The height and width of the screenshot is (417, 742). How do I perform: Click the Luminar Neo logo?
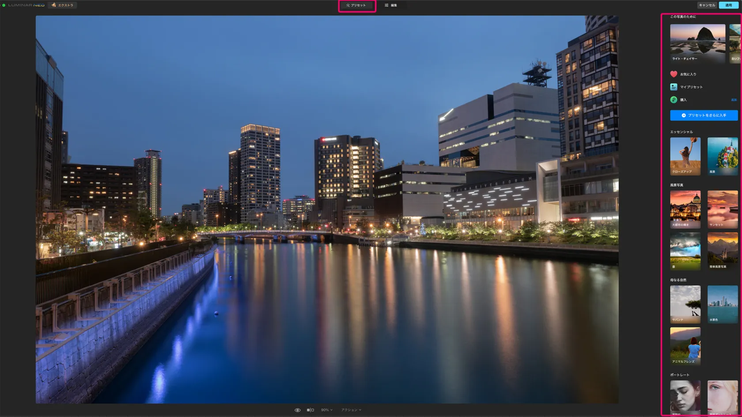[26, 5]
